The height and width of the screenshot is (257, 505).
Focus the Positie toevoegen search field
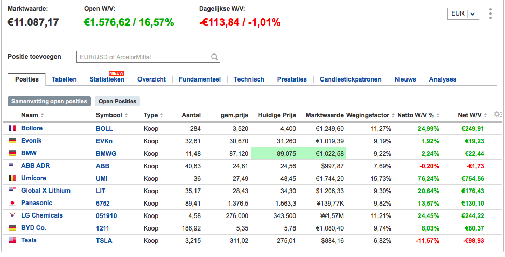pos(148,57)
